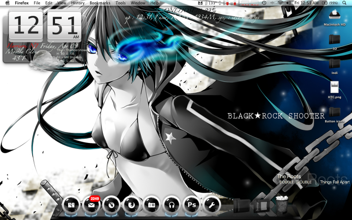Click the 133° temperature monitor
The height and width of the screenshot is (220, 352).
212,3
